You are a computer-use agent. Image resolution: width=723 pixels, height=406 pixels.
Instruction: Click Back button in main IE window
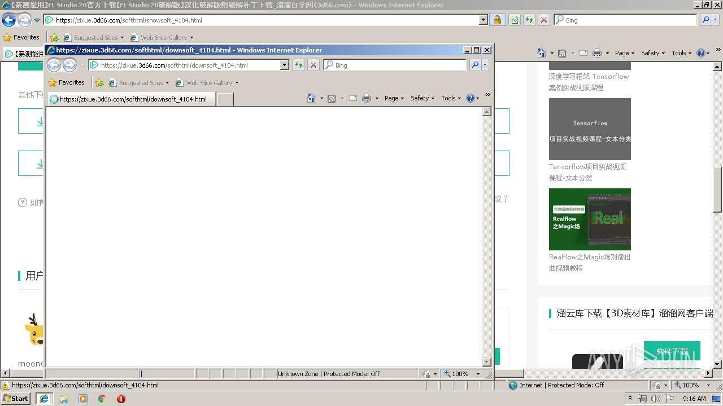8,20
